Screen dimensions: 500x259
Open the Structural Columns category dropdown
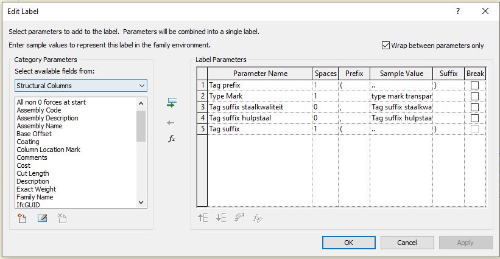[x=81, y=86]
